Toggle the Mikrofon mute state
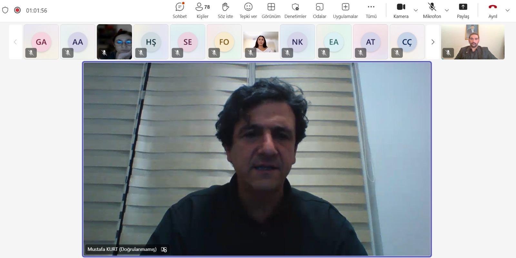This screenshot has width=516, height=258. click(432, 10)
